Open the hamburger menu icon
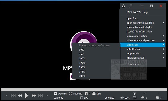The height and width of the screenshot is (101, 168). click(131, 6)
